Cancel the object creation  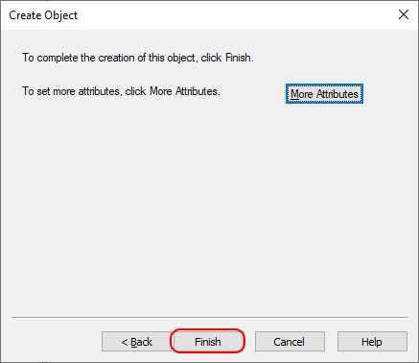[x=290, y=342]
